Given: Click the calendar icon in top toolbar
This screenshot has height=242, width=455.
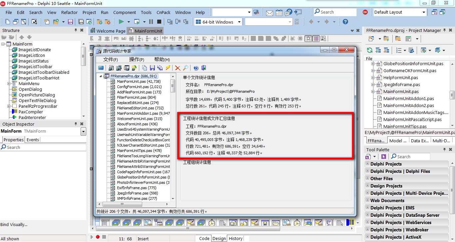Looking at the screenshot, I should click(279, 12).
